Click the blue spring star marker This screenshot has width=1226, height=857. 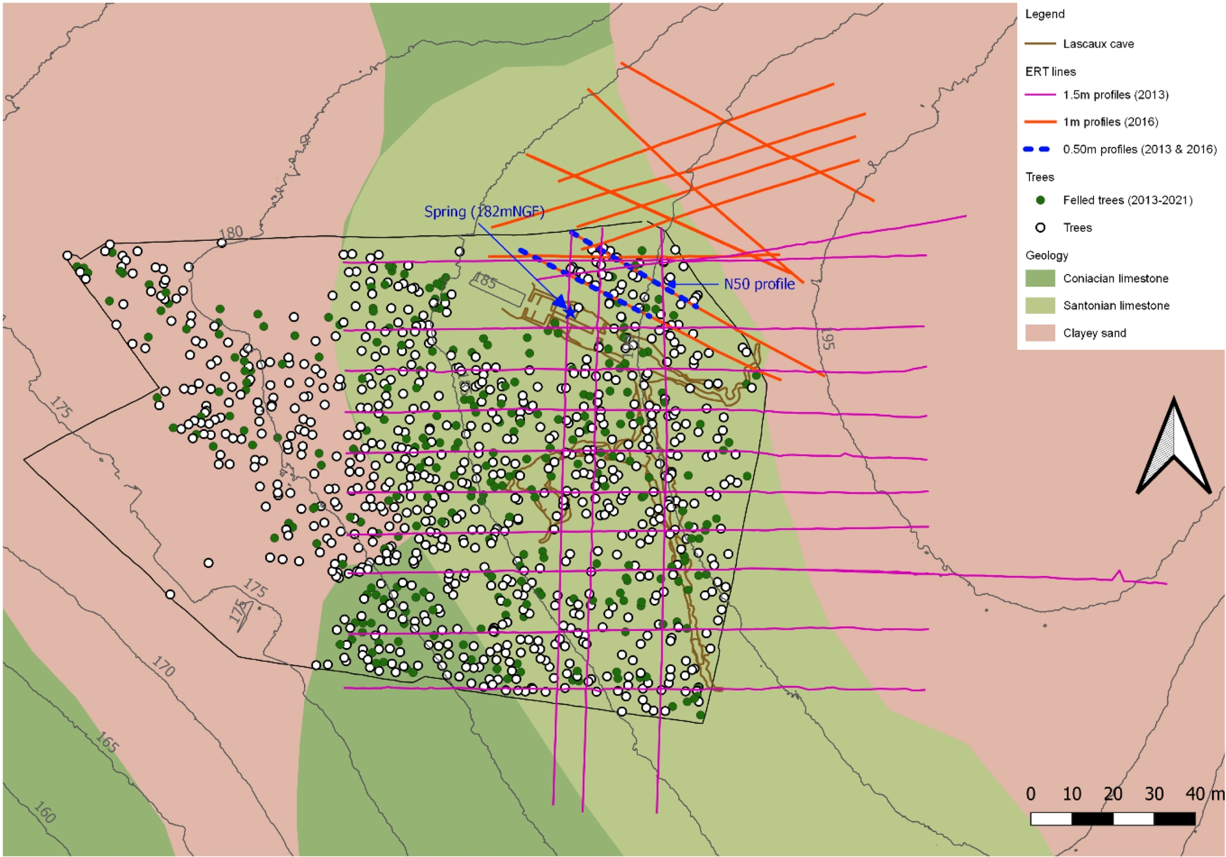(x=570, y=312)
